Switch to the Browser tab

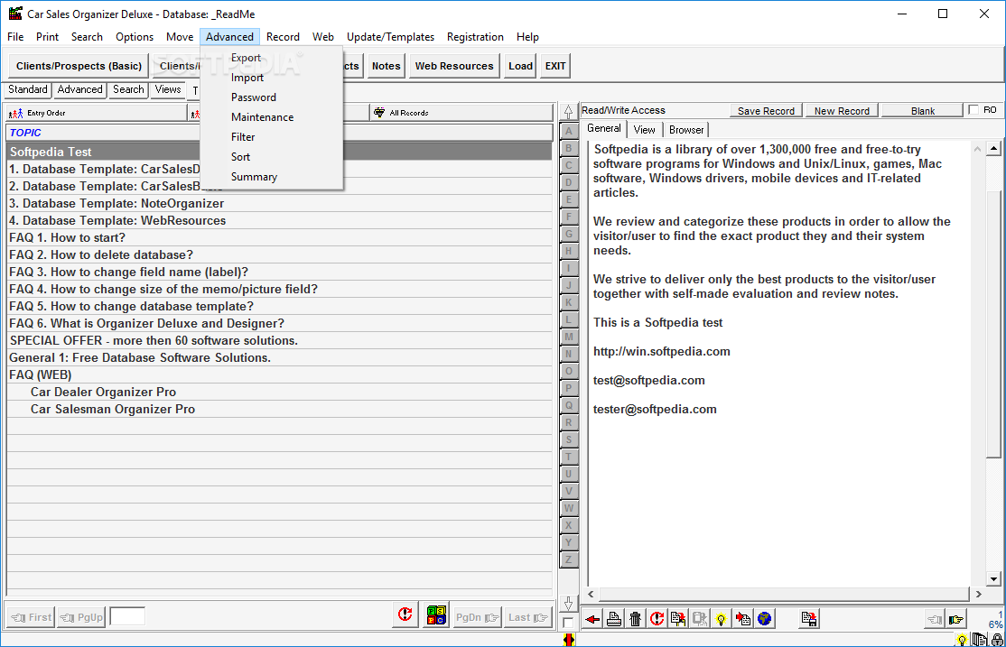[x=686, y=130]
